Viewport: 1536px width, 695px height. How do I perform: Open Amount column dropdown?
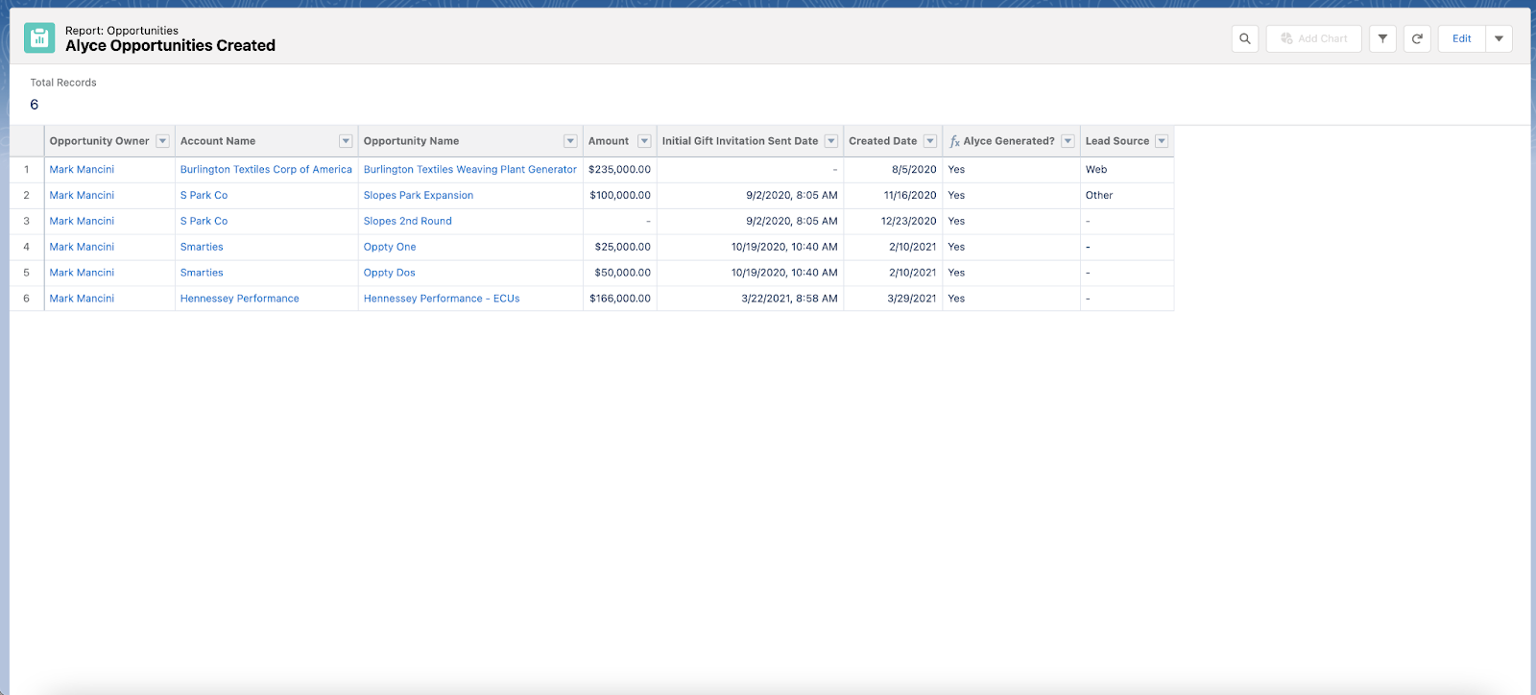[644, 141]
